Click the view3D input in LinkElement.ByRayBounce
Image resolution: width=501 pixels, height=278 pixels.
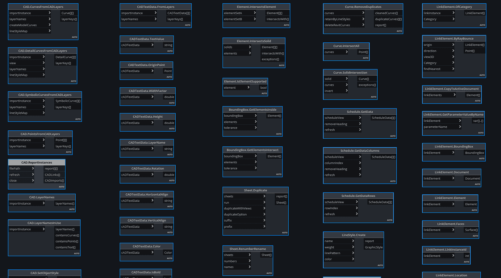[x=429, y=57]
